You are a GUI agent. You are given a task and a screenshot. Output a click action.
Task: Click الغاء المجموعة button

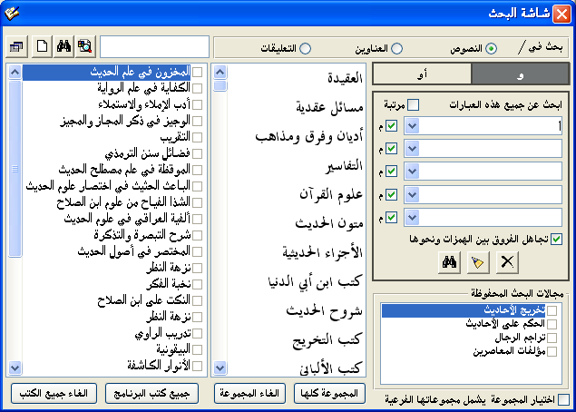pos(249,394)
